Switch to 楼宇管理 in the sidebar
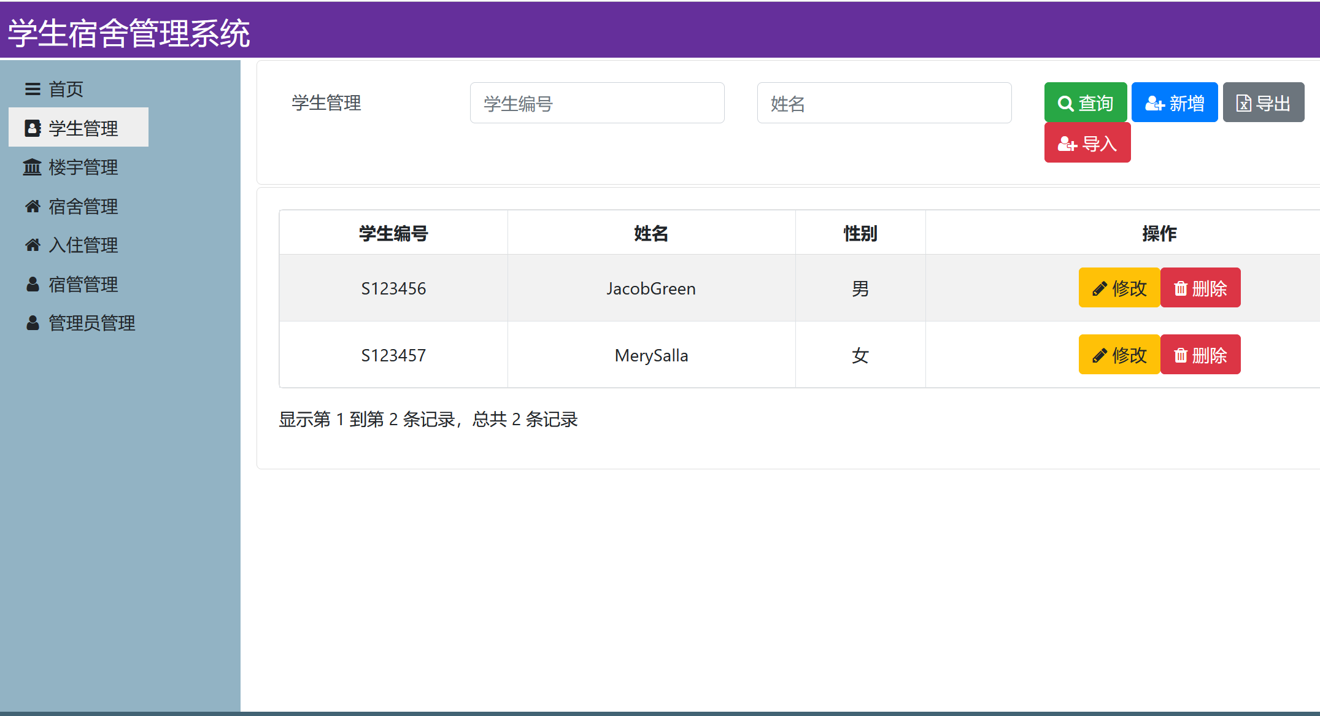Image resolution: width=1320 pixels, height=716 pixels. point(83,167)
